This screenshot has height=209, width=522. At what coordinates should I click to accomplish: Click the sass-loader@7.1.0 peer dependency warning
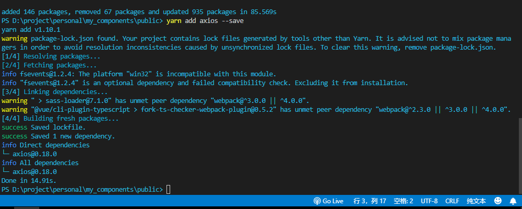pyautogui.click(x=156, y=101)
